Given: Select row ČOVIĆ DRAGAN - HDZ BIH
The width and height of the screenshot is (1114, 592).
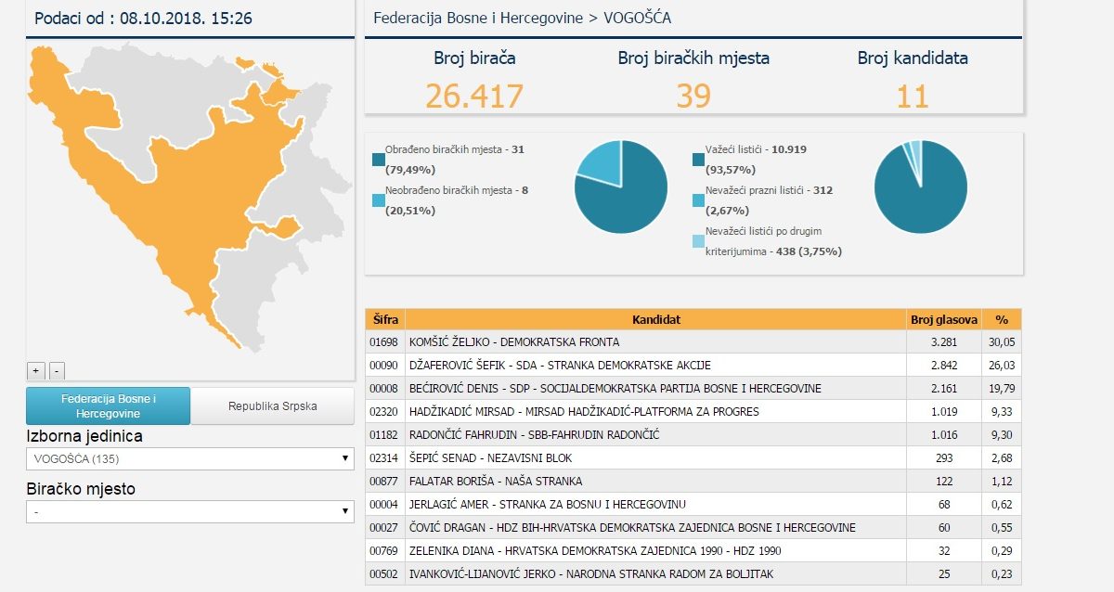Looking at the screenshot, I should [693, 527].
